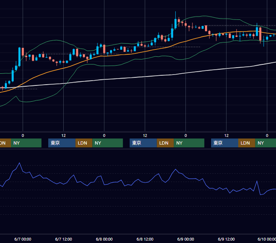Click the LDN session block on 6/8
The height and width of the screenshot is (243, 276).
coord(165,143)
